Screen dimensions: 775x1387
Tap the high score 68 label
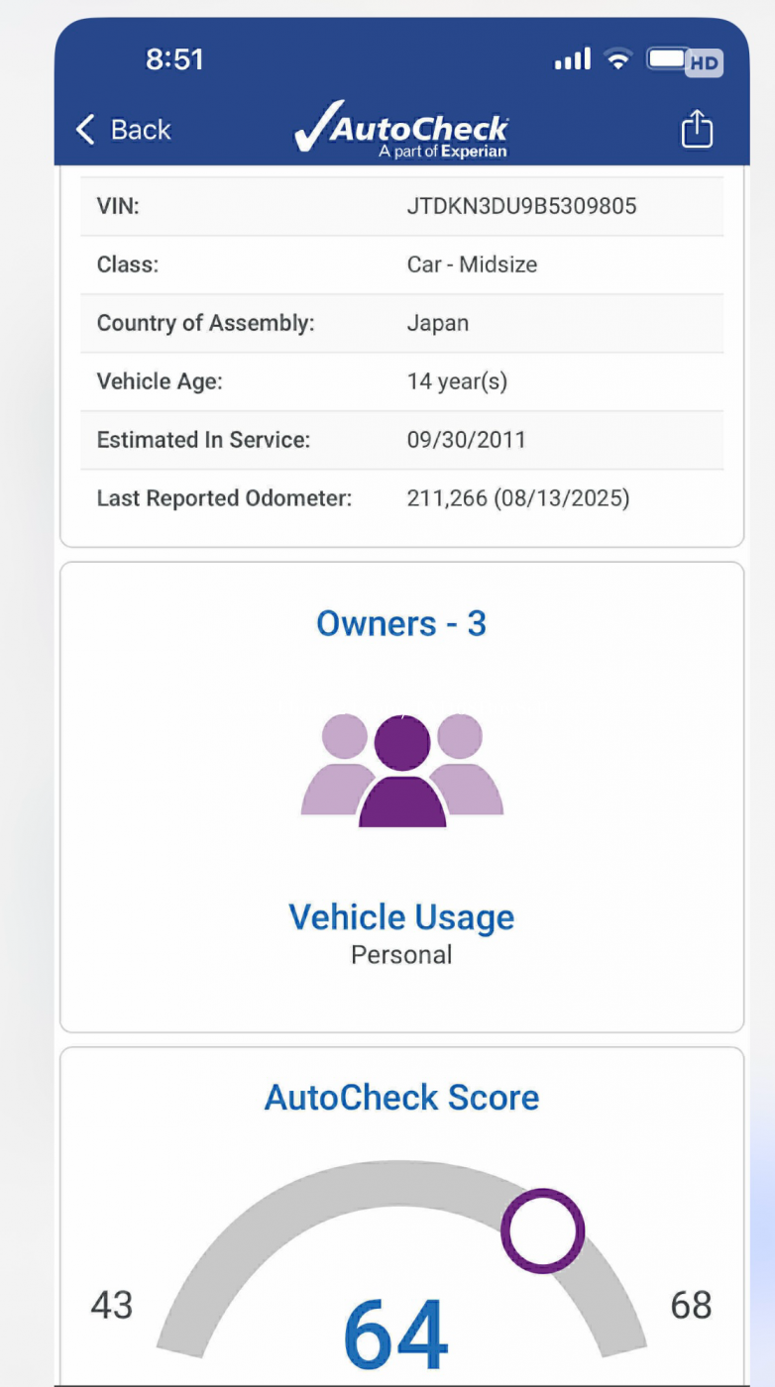(691, 1306)
